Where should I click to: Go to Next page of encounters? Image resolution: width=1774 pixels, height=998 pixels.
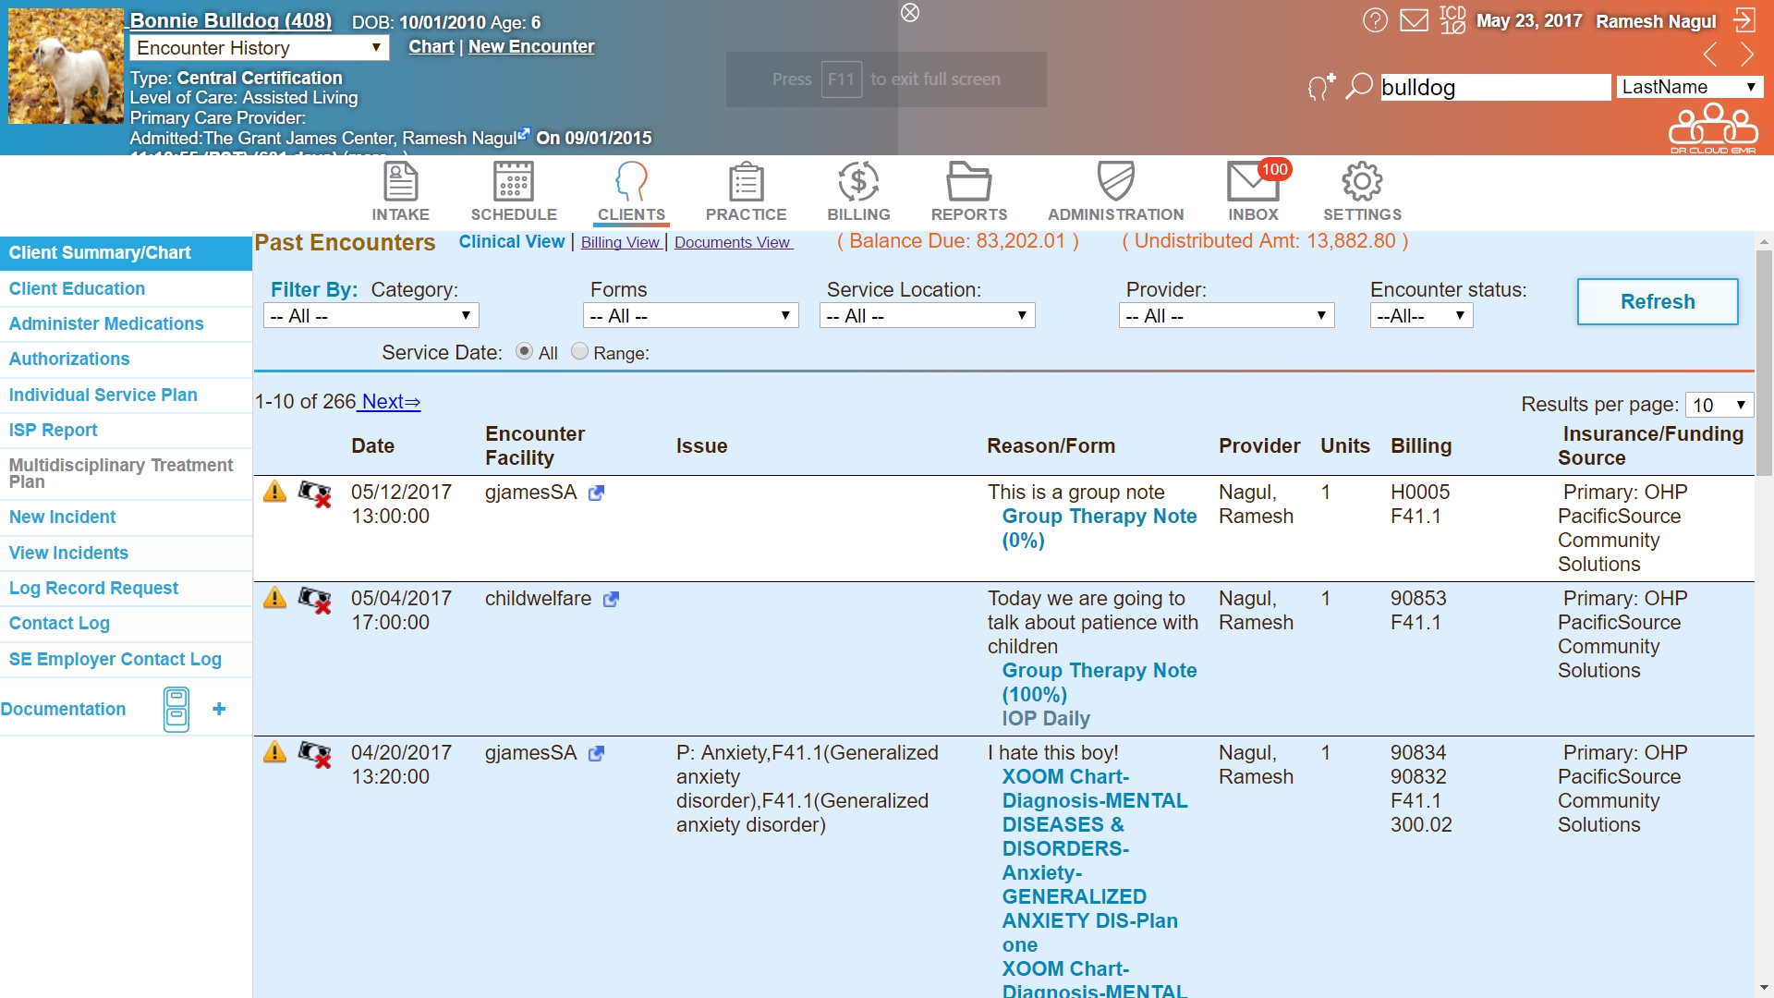(x=391, y=402)
